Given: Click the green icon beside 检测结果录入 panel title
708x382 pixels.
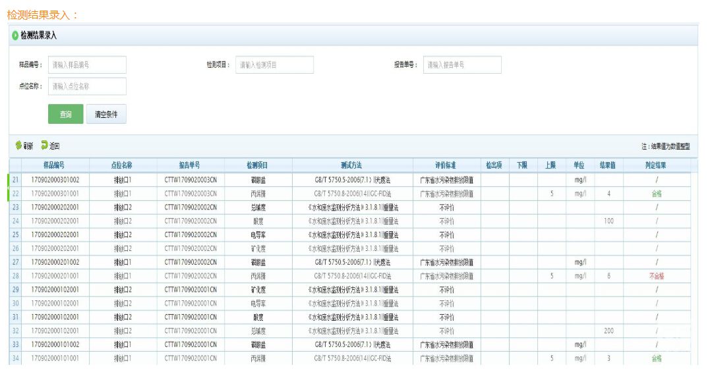Looking at the screenshot, I should tap(15, 36).
